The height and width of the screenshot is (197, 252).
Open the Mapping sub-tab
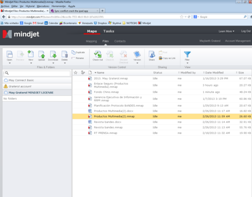[92, 41]
